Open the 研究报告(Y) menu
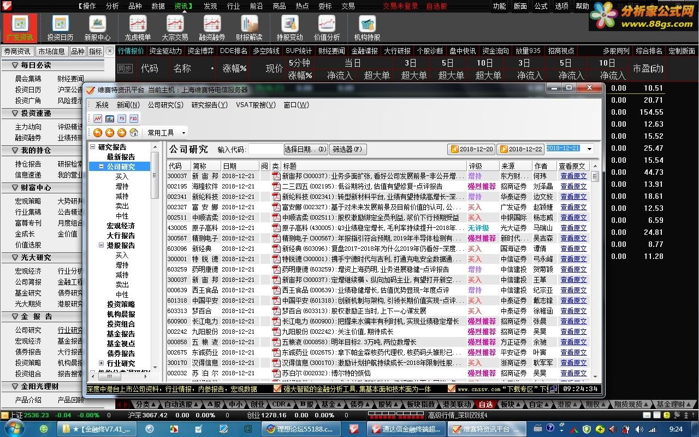 click(209, 105)
